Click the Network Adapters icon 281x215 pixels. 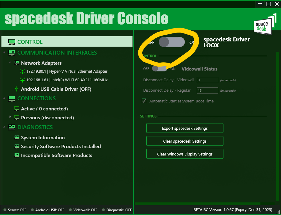(17, 63)
